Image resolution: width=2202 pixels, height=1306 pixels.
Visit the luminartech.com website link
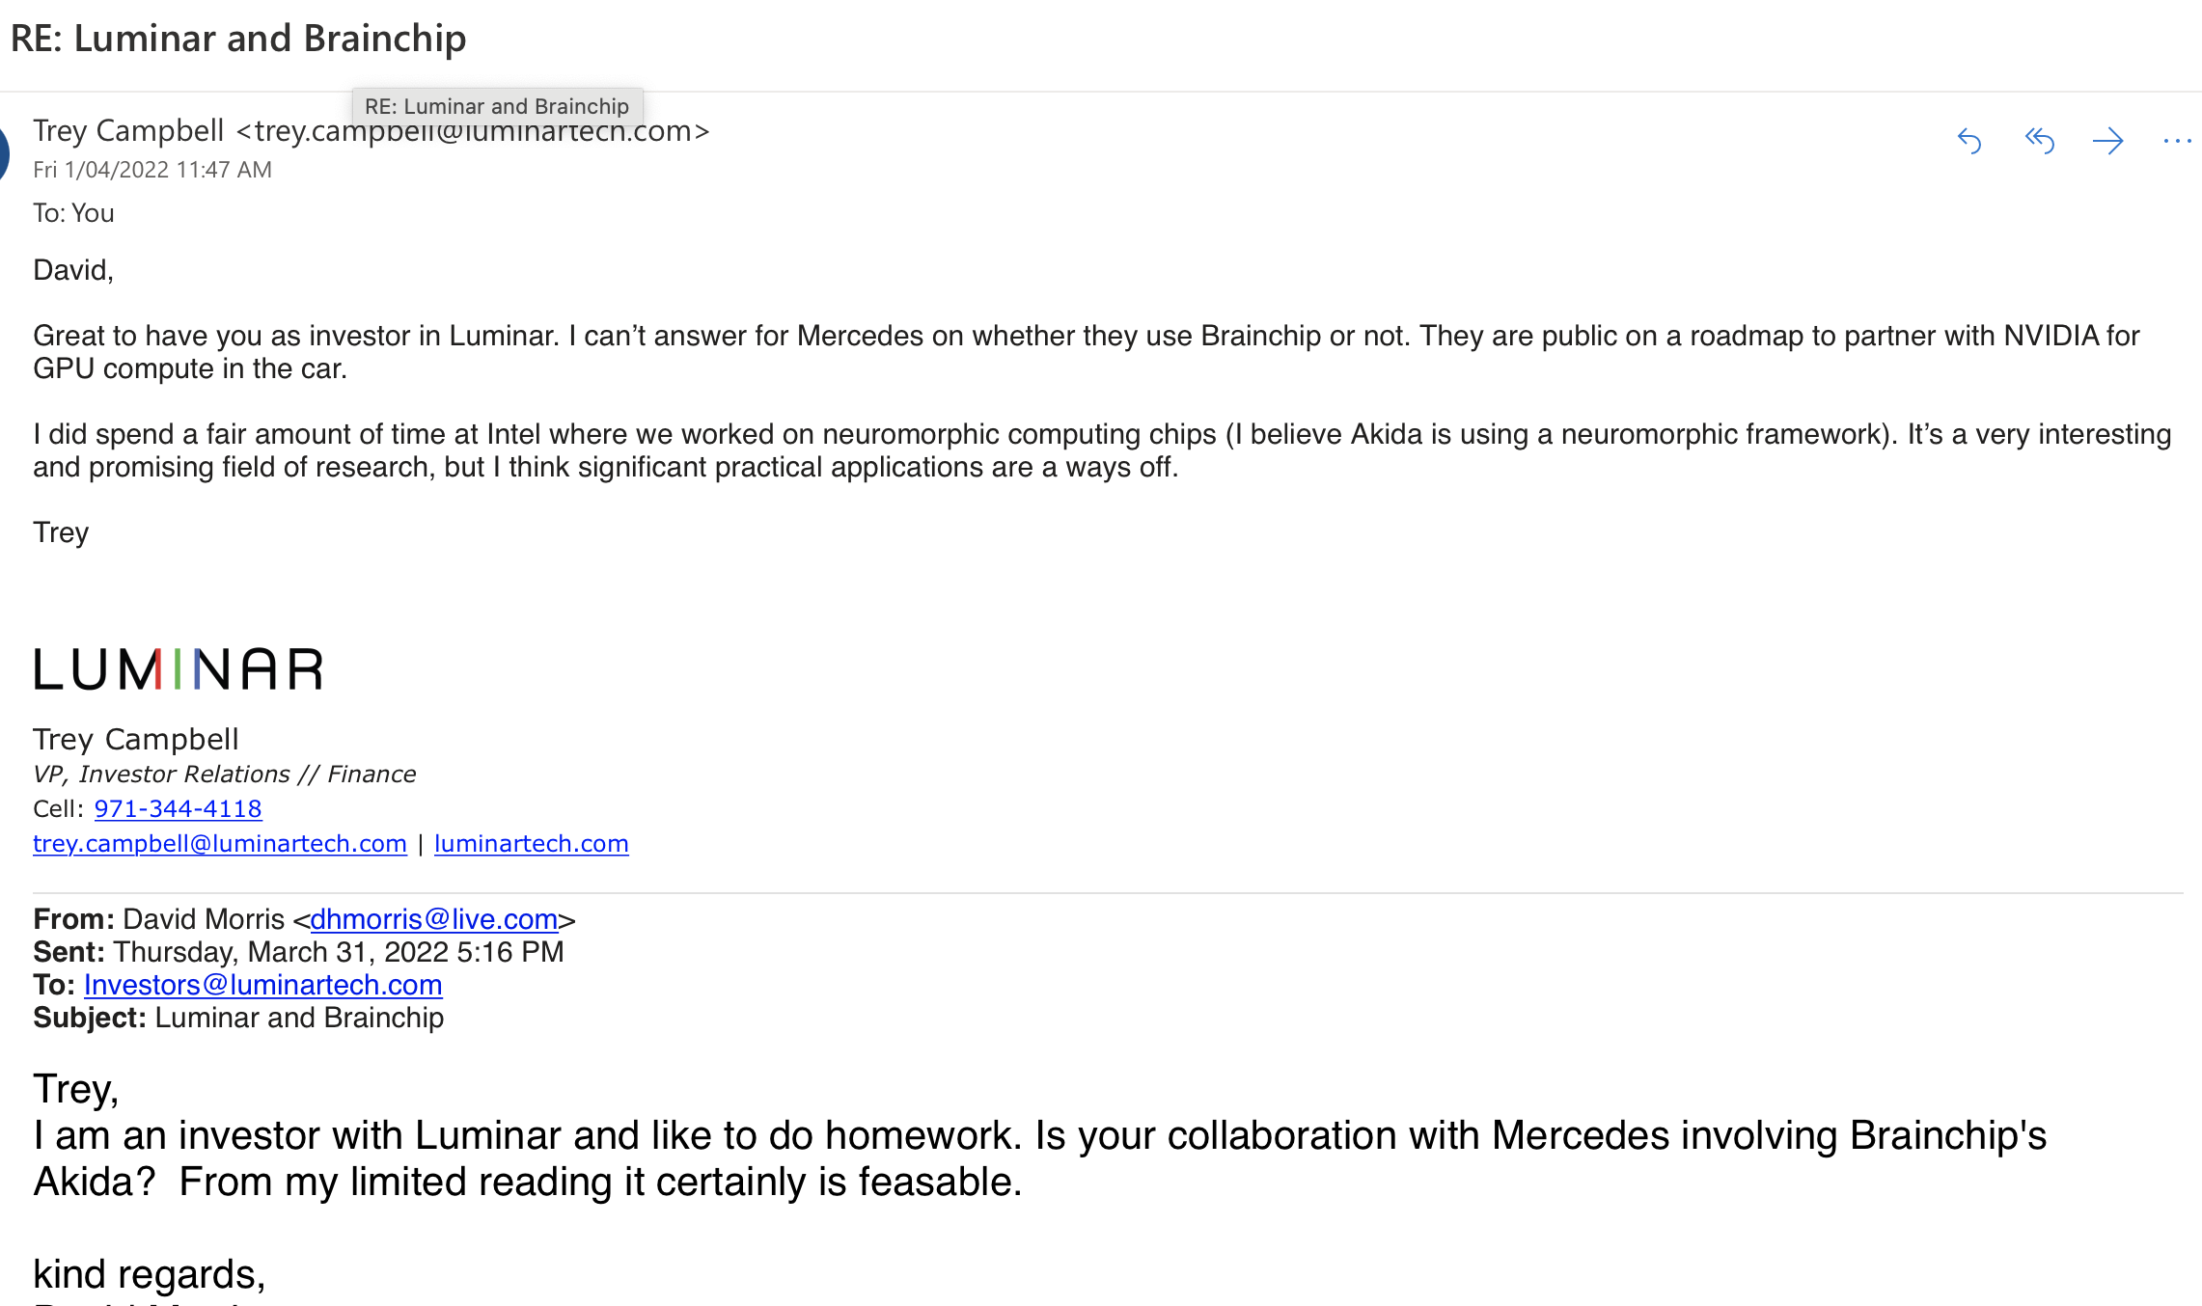tap(531, 844)
